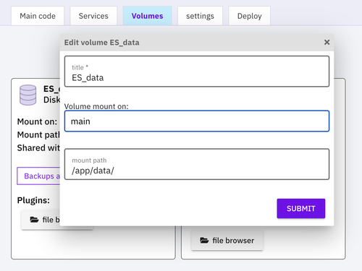The image size is (362, 271).
Task: Submit the volume edit form
Action: click(301, 208)
